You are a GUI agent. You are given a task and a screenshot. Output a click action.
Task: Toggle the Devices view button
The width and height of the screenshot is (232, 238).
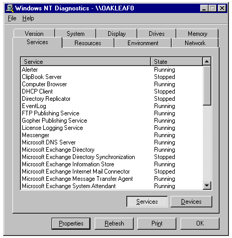click(x=191, y=202)
